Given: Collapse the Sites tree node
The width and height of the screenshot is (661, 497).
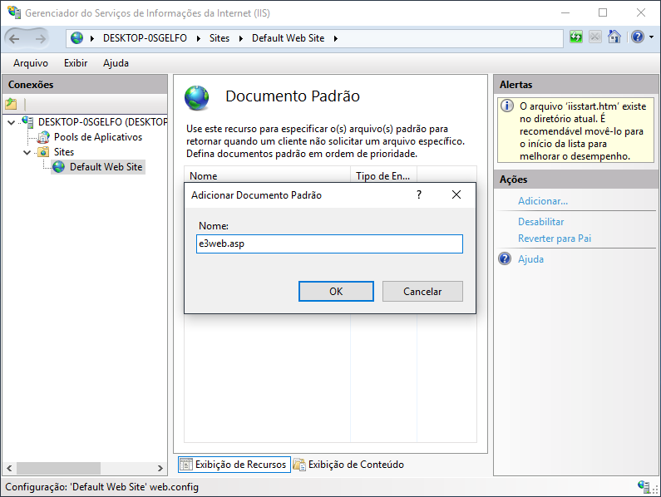Looking at the screenshot, I should point(27,152).
